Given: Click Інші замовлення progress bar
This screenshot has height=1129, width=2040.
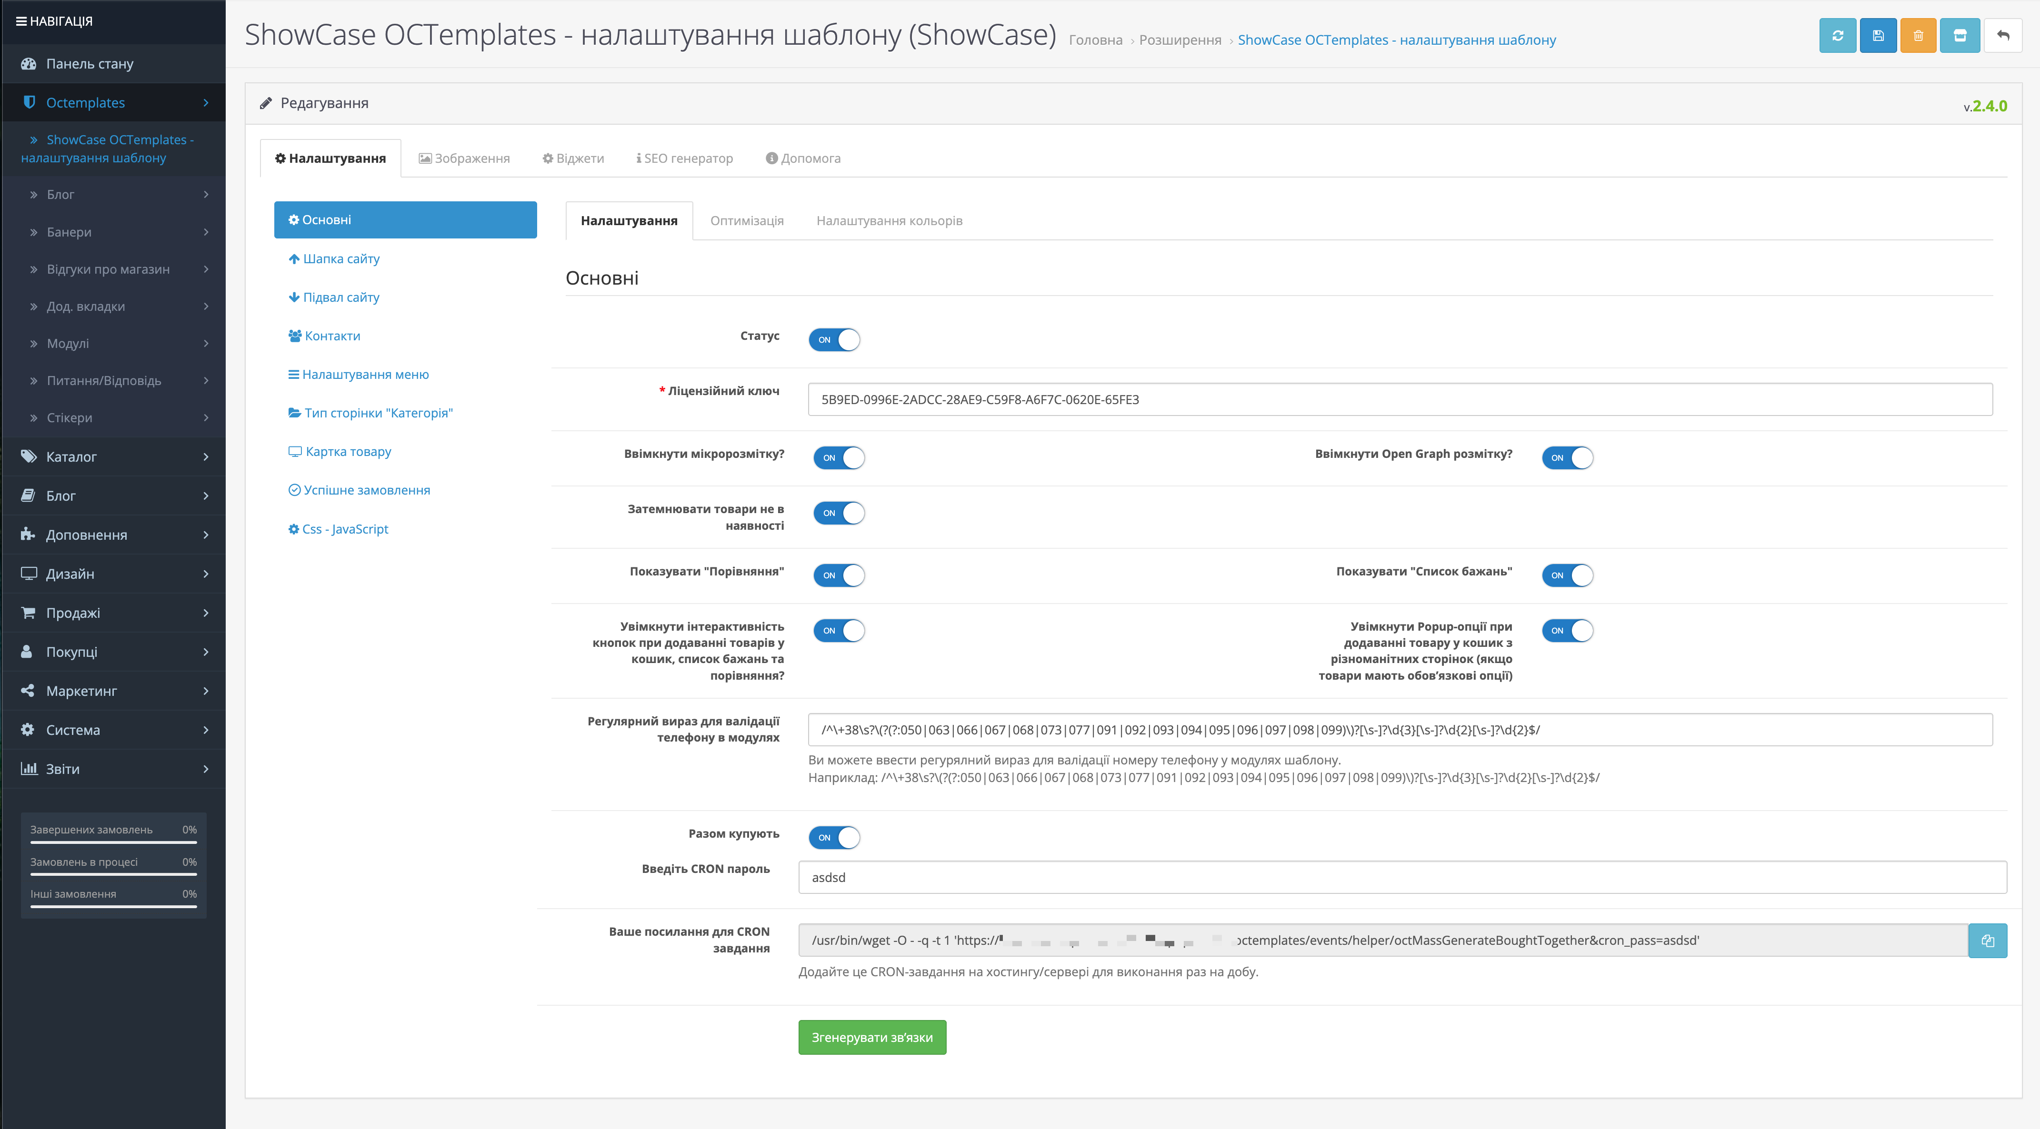Looking at the screenshot, I should click(113, 907).
